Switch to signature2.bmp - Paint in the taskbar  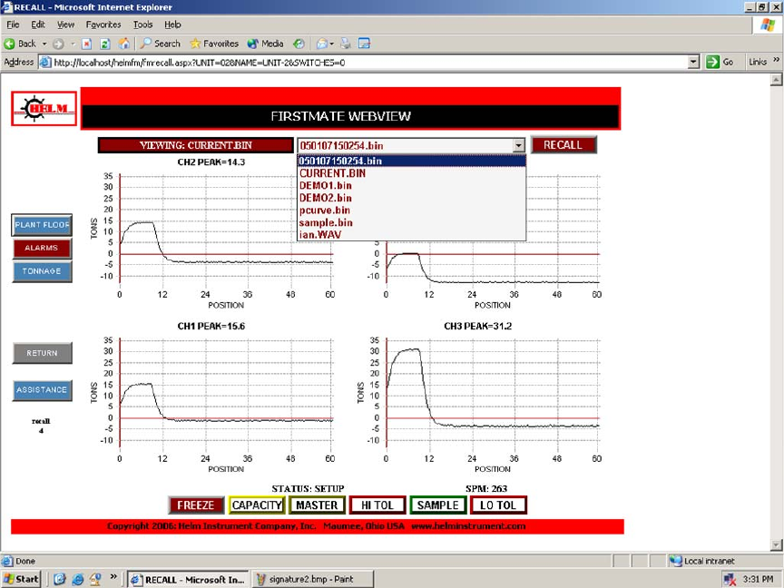312,580
